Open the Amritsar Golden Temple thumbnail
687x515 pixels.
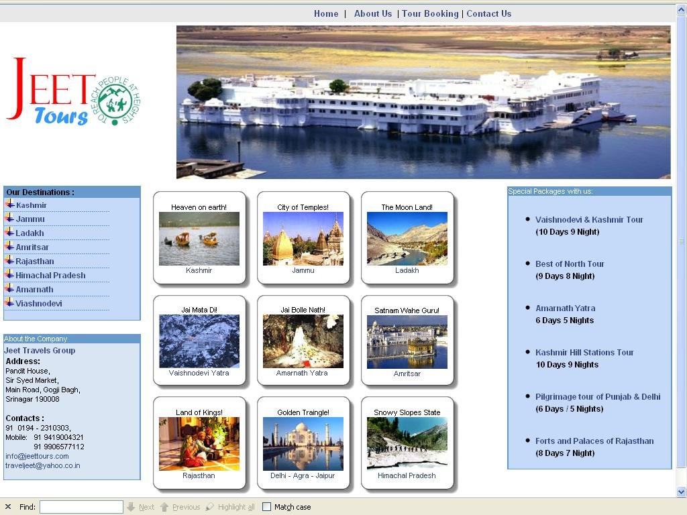[x=407, y=342]
